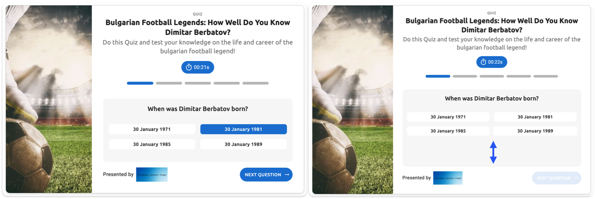
Task: Click the blue double-headed vertical arrow
Action: 493,152
